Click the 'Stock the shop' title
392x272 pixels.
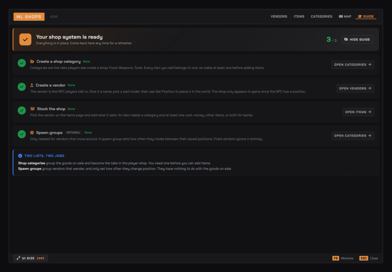coord(51,109)
